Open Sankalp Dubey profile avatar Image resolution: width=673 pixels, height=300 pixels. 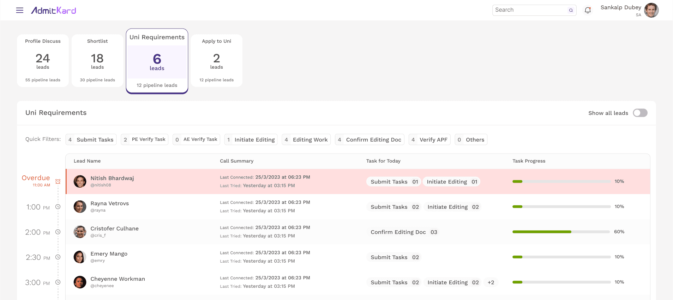click(651, 10)
